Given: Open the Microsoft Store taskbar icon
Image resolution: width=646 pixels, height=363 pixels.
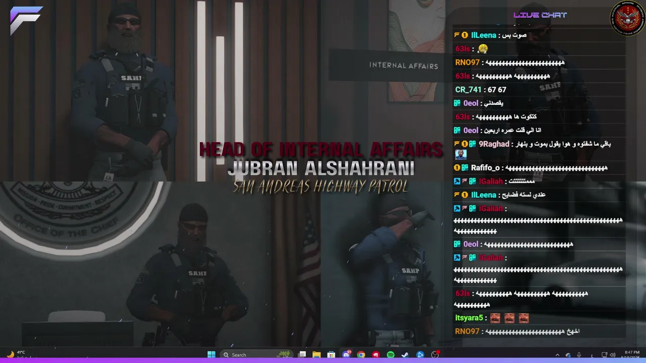Looking at the screenshot, I should tap(331, 355).
